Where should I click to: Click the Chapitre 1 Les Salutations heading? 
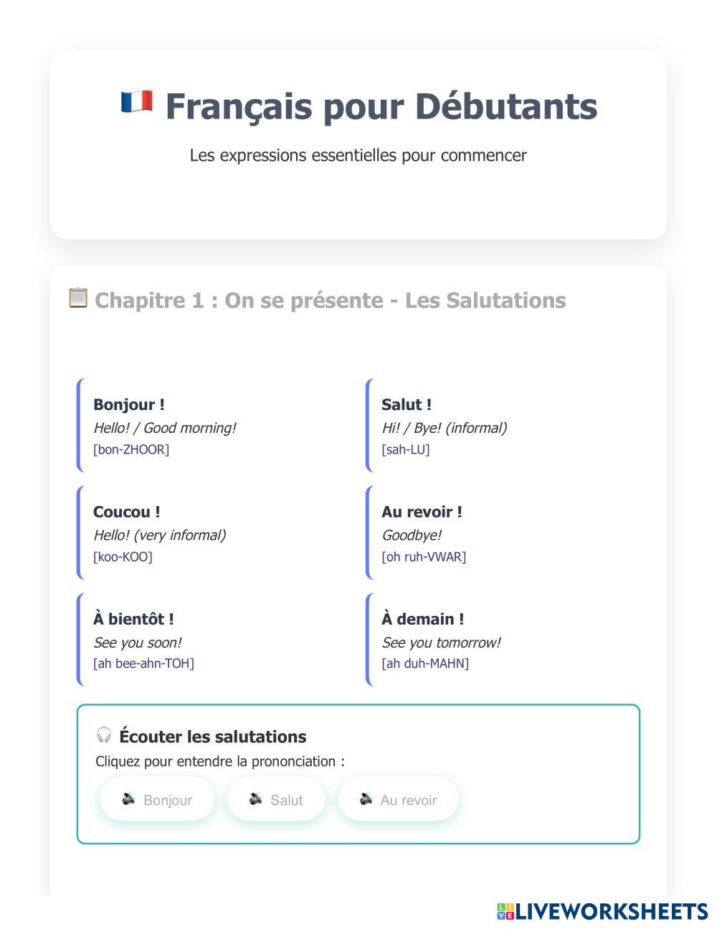(x=330, y=300)
